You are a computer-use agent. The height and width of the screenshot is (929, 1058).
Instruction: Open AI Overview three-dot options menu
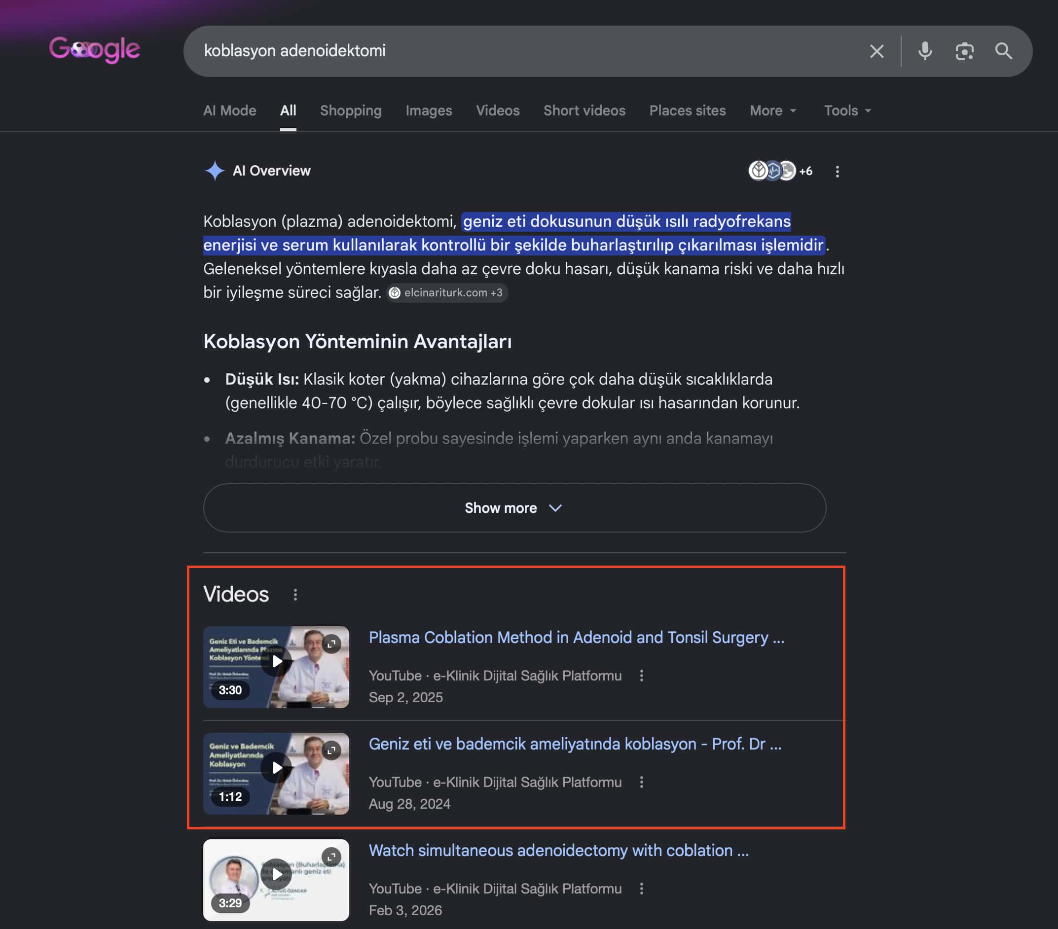pyautogui.click(x=837, y=171)
